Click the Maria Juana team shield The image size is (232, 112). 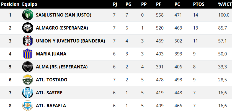pyautogui.click(x=28, y=54)
